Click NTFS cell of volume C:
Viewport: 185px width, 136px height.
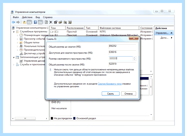[103, 32]
